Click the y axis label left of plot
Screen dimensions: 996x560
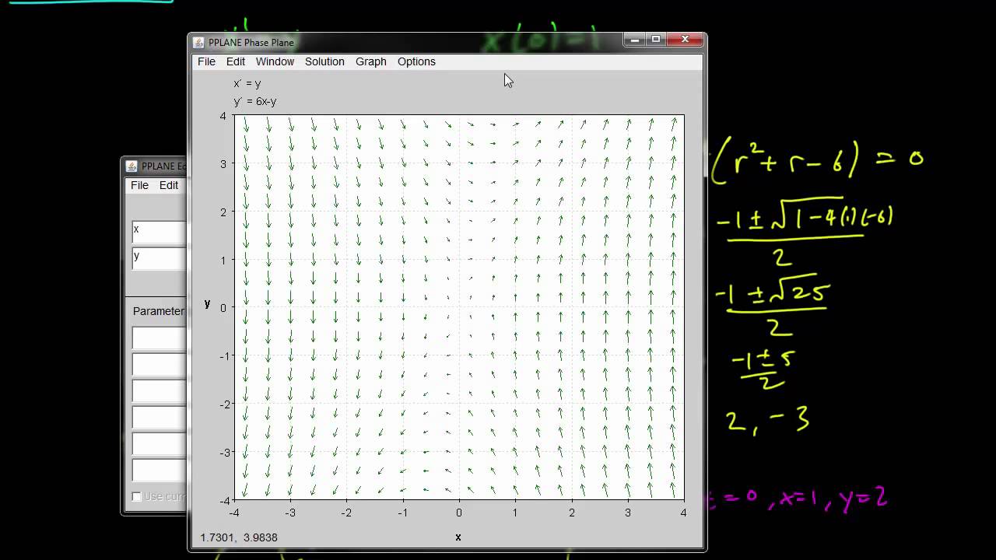(207, 303)
